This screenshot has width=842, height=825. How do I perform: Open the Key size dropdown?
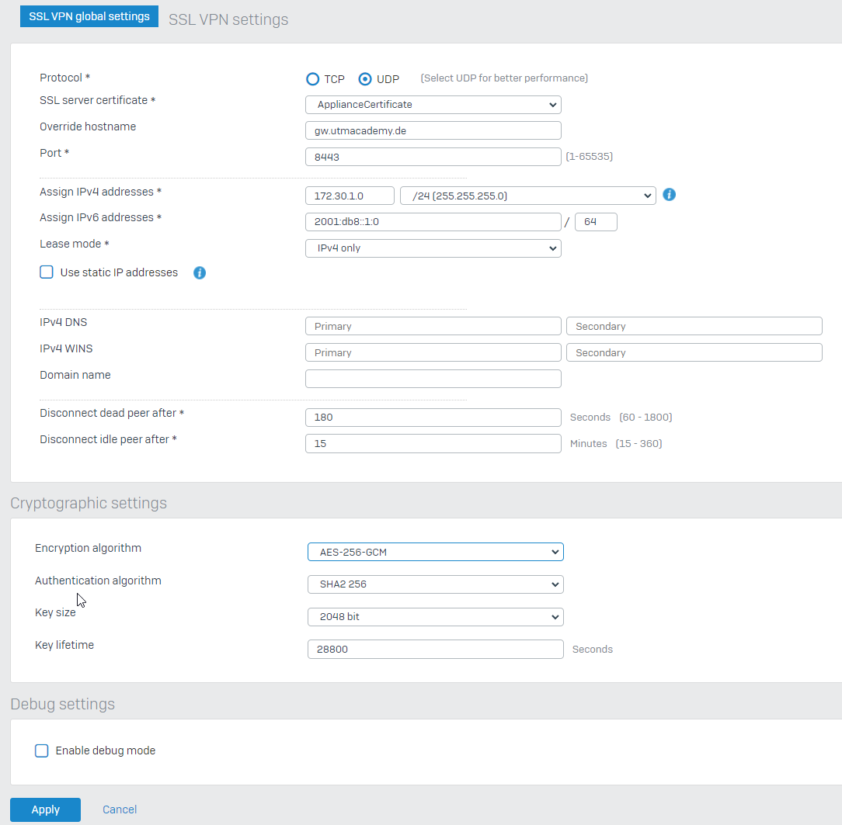435,616
